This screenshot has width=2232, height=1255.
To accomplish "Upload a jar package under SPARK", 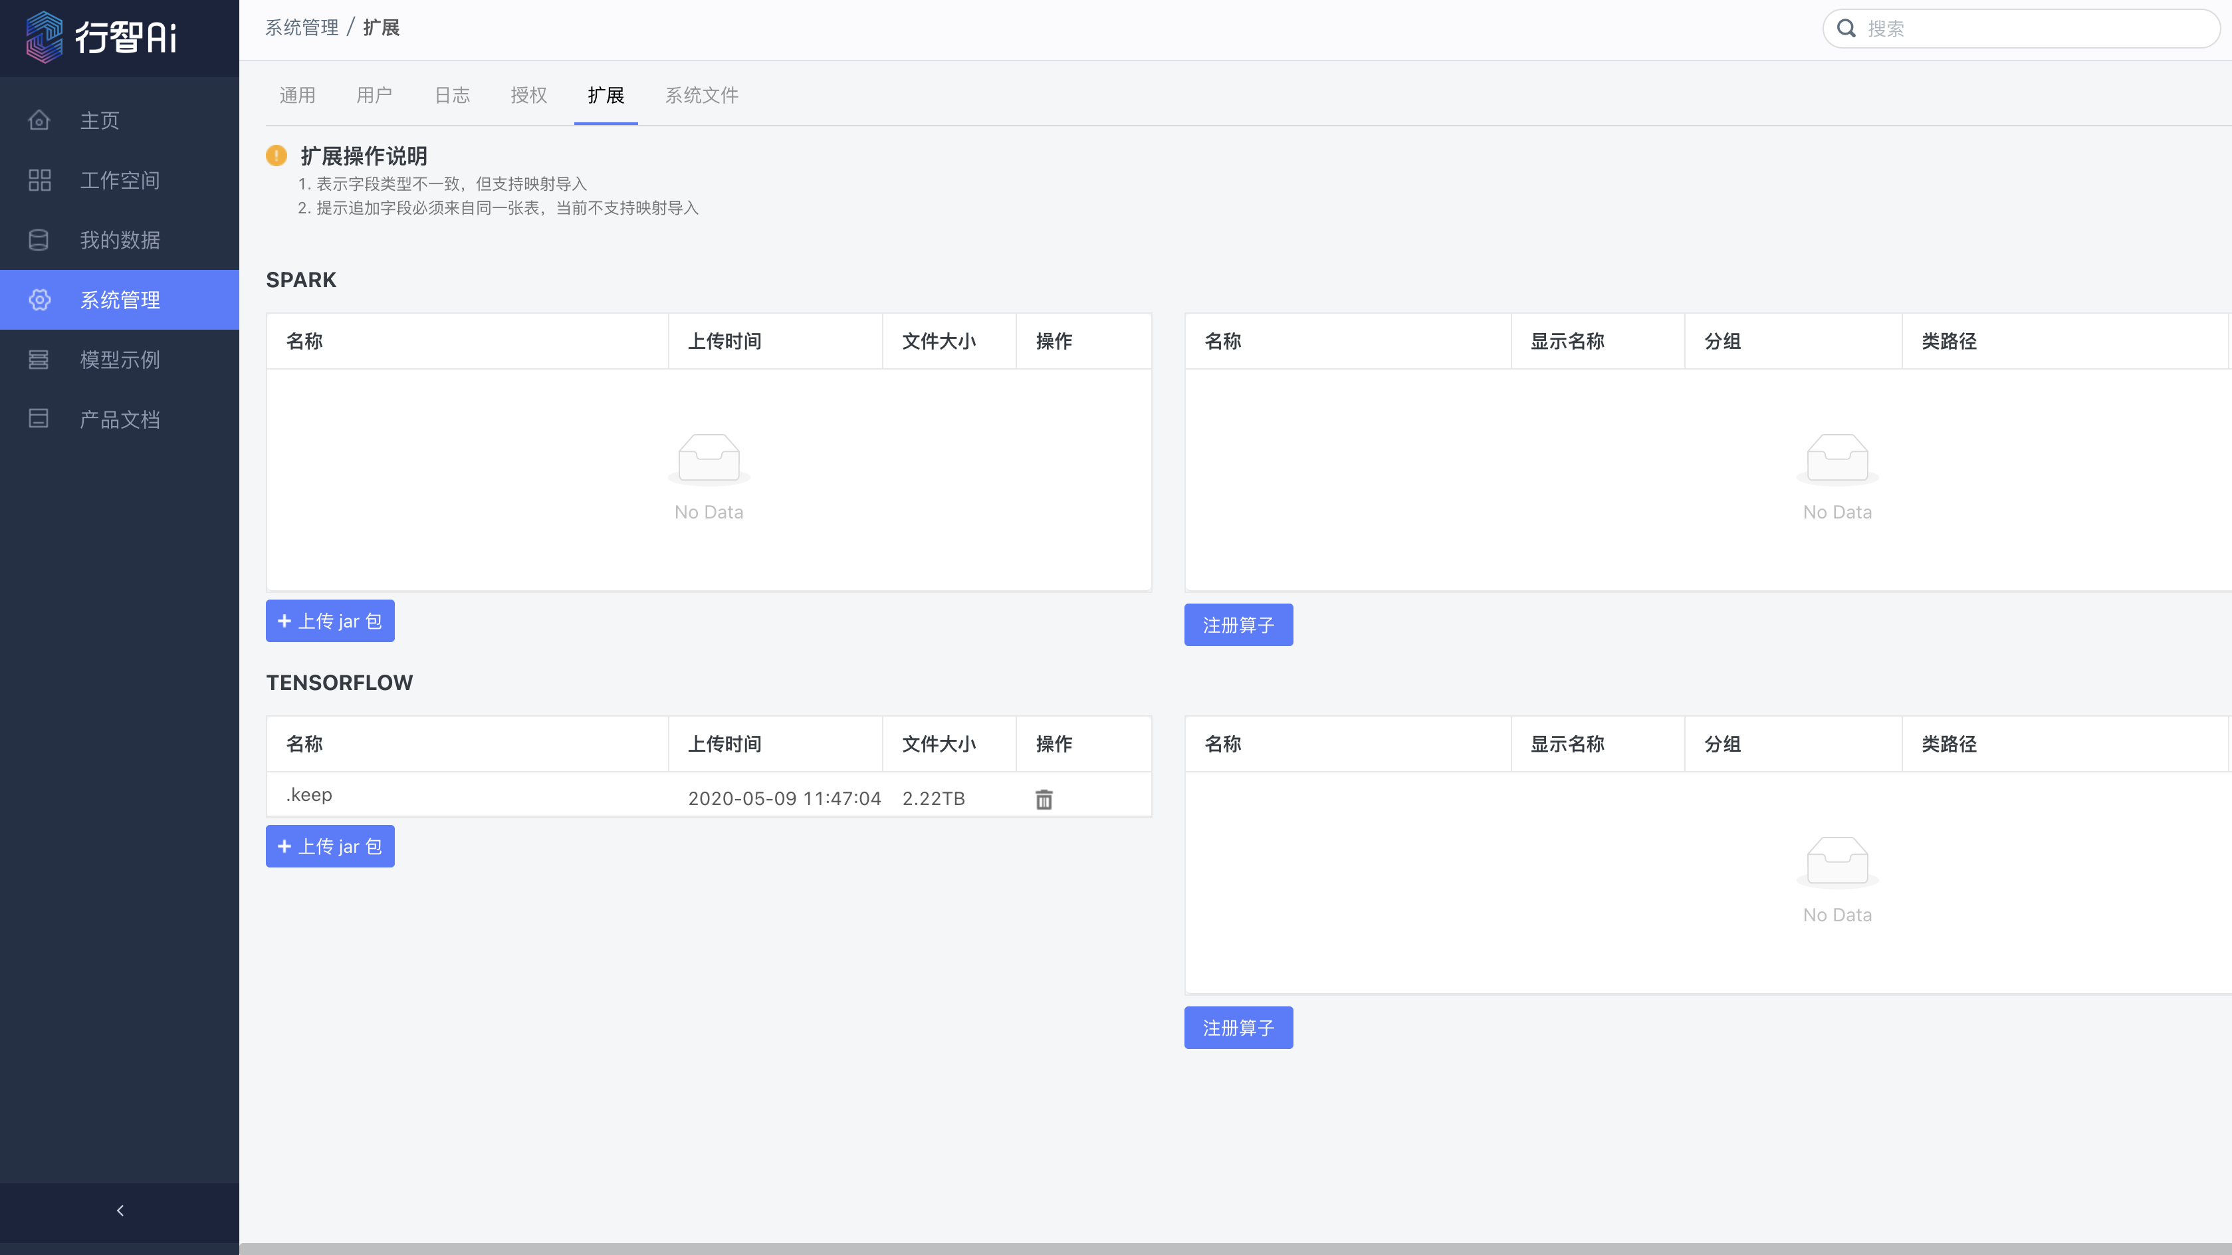I will coord(330,621).
